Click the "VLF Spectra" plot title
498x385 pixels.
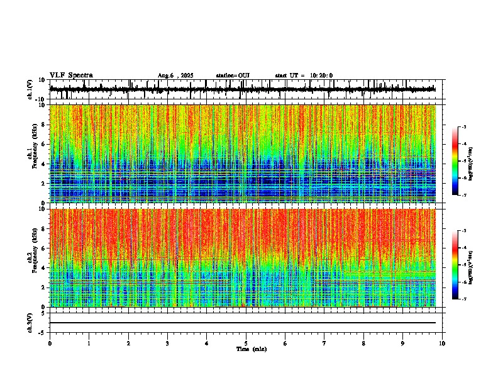coord(71,75)
